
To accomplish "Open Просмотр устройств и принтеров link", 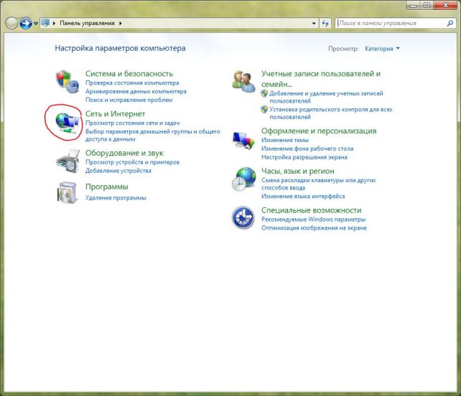I will pyautogui.click(x=132, y=162).
